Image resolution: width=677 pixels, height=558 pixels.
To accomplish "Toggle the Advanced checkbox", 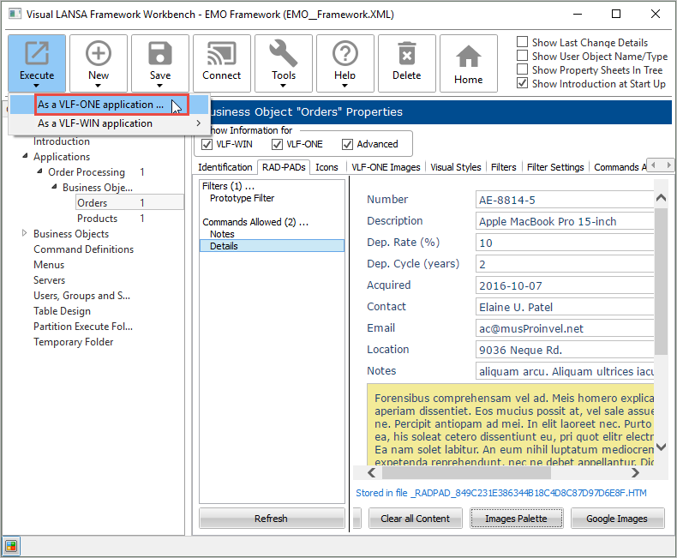I will (348, 144).
